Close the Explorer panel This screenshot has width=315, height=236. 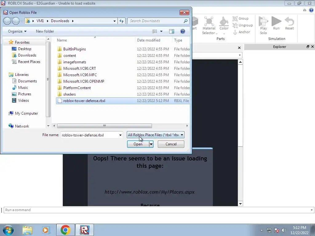[x=313, y=47]
